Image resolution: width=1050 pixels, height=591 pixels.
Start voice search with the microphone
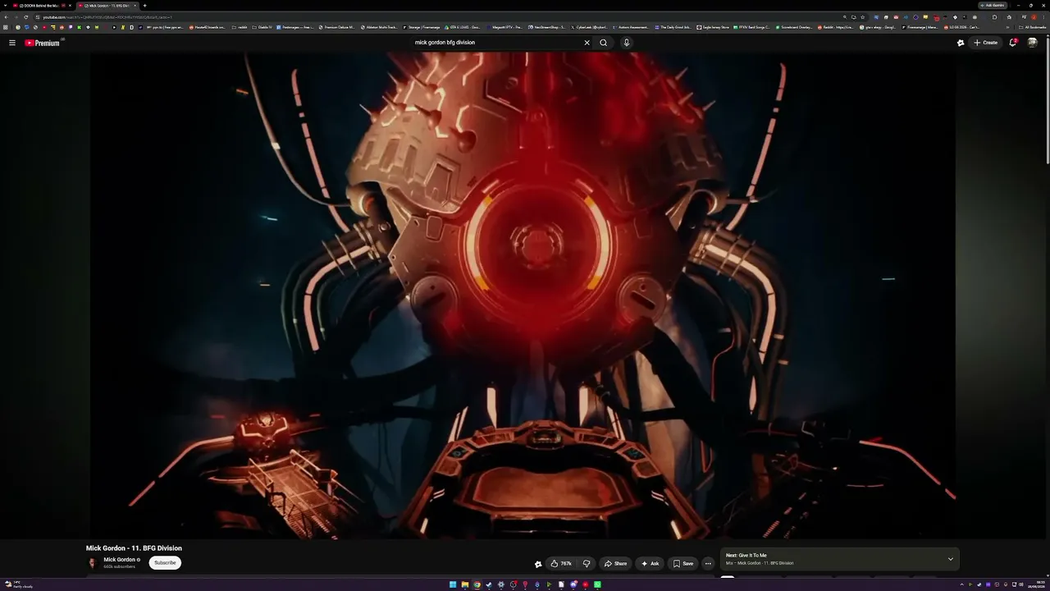click(627, 43)
